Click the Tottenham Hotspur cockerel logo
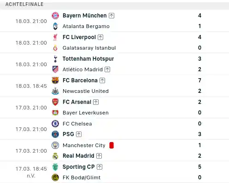Screen dimensions: 229x183 [x=55, y=59]
